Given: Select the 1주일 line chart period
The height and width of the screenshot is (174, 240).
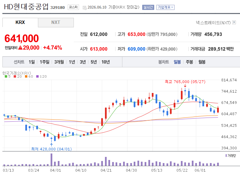Looking at the screenshot, I should [x=44, y=62].
